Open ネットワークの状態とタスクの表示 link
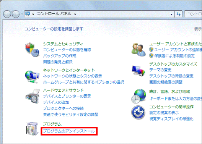Viewport: 202px width, 144px height. 72,76
